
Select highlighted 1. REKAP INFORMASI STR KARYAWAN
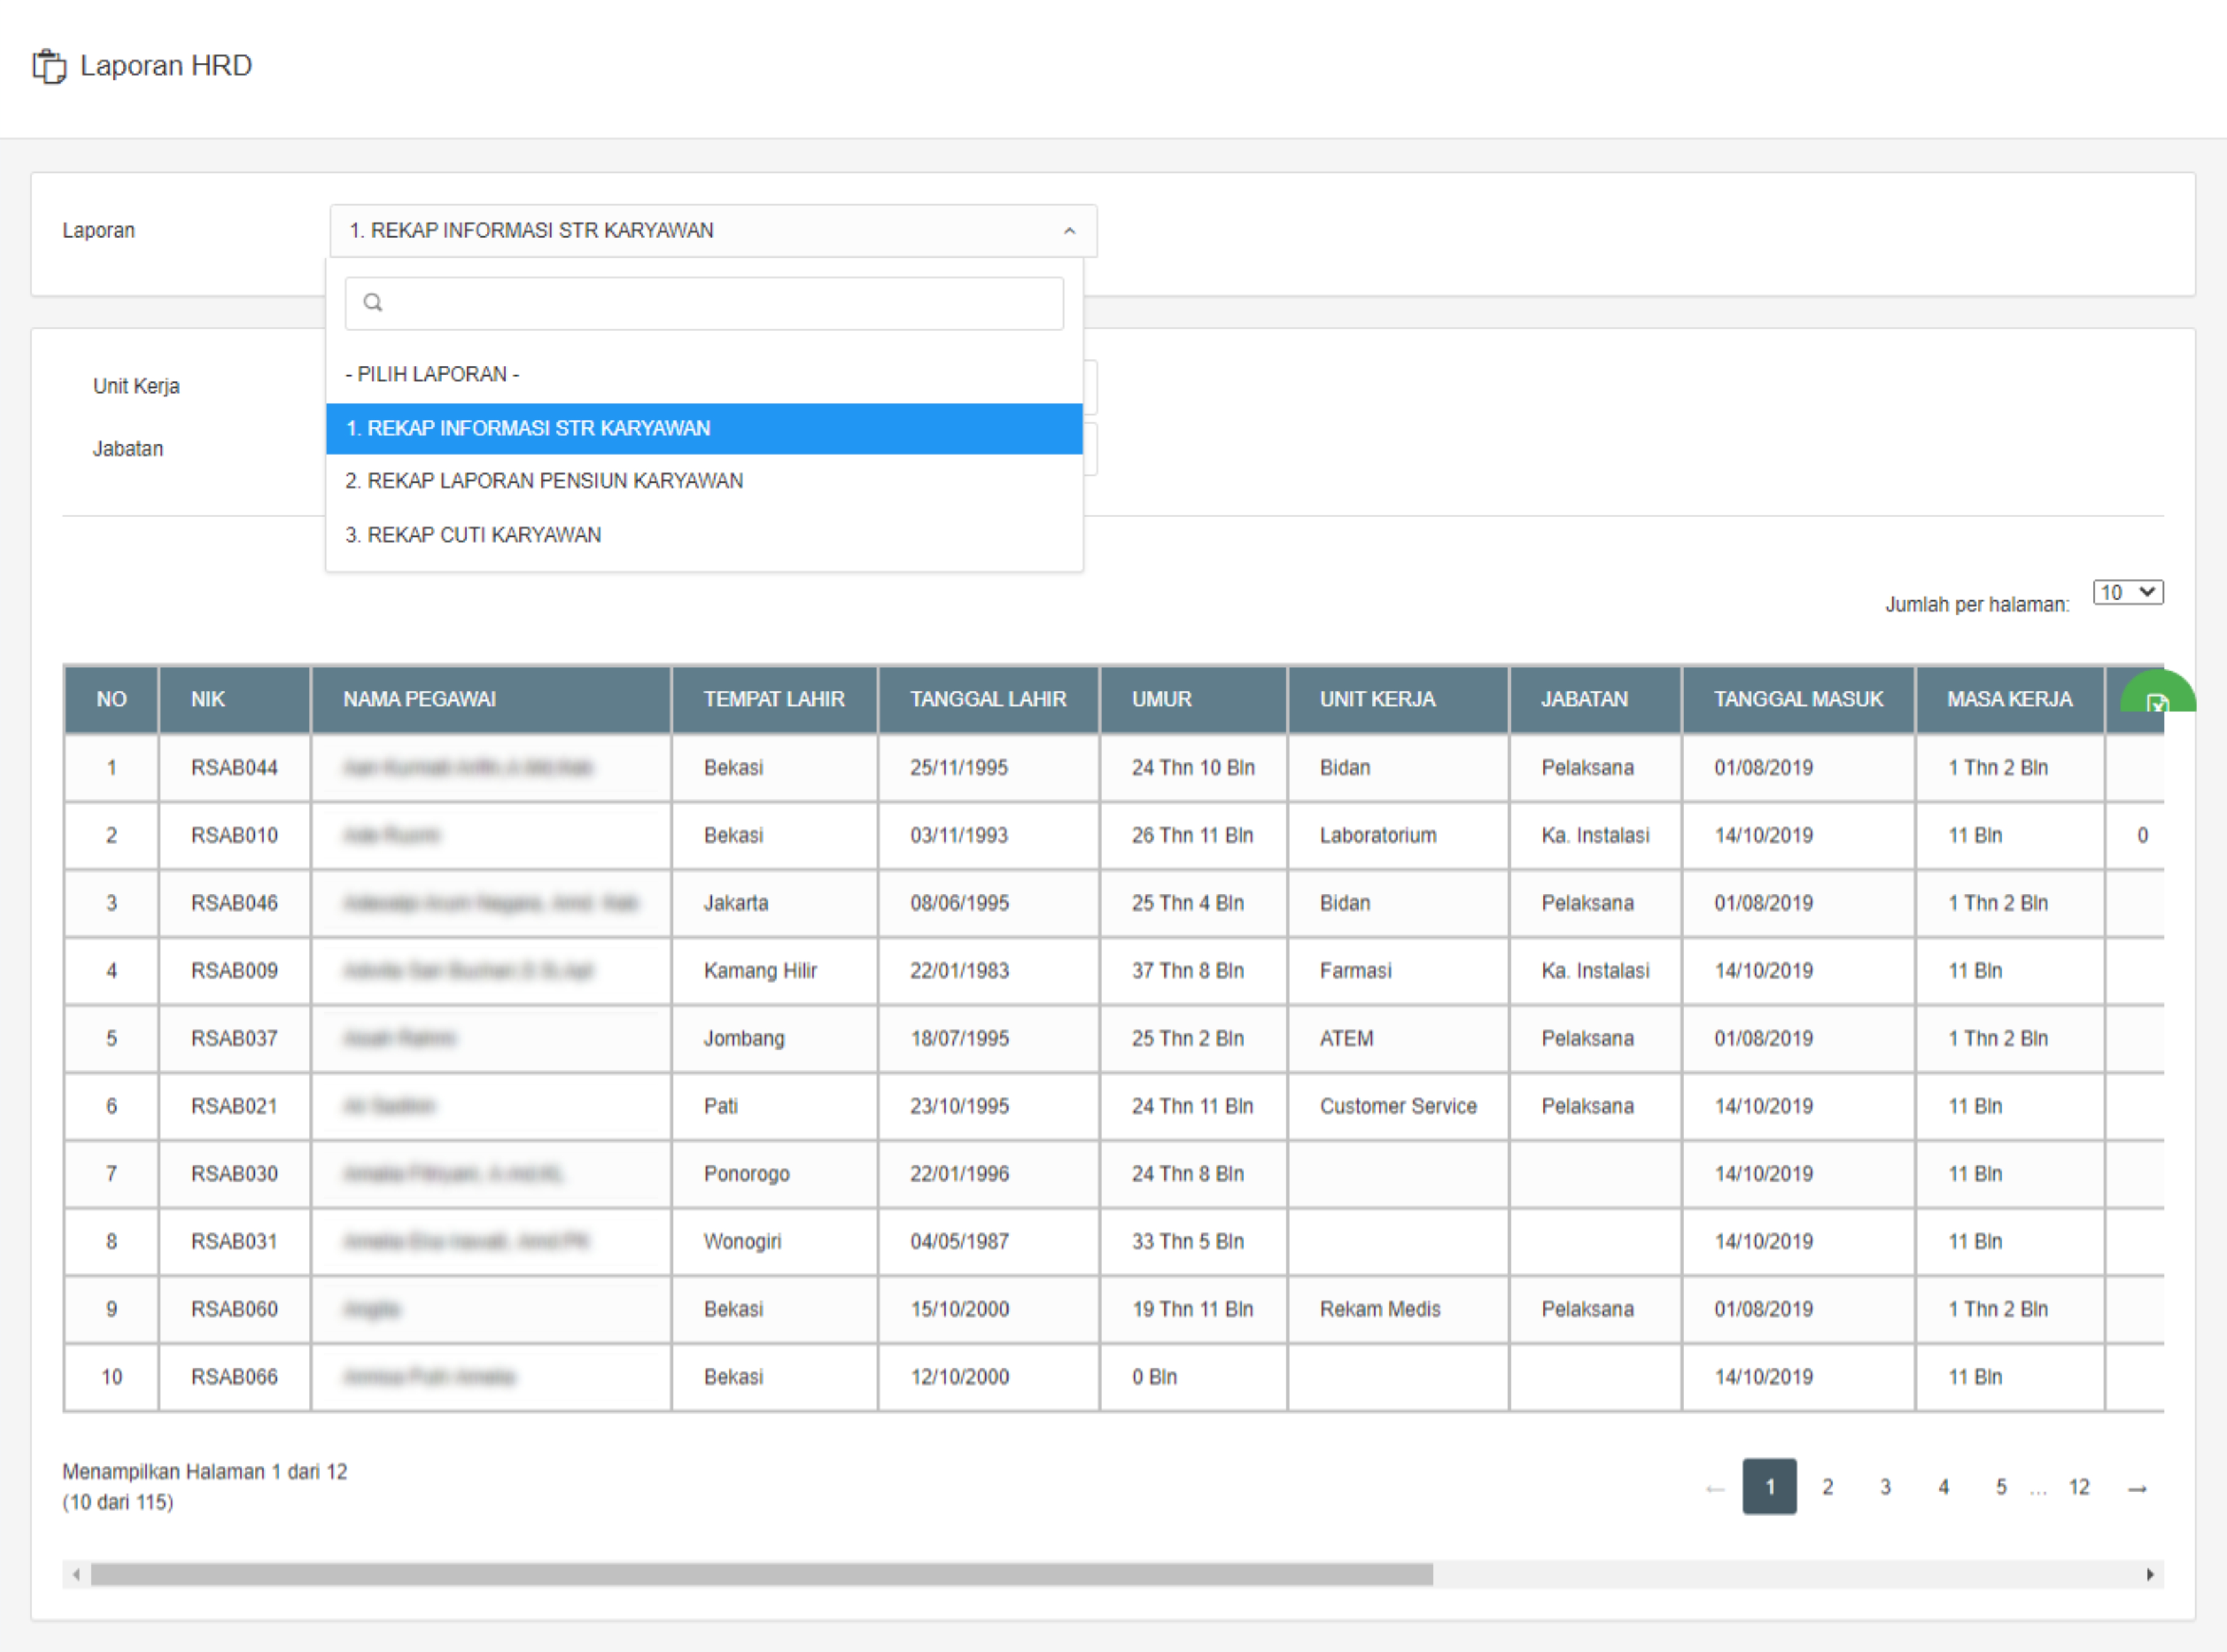tap(528, 429)
